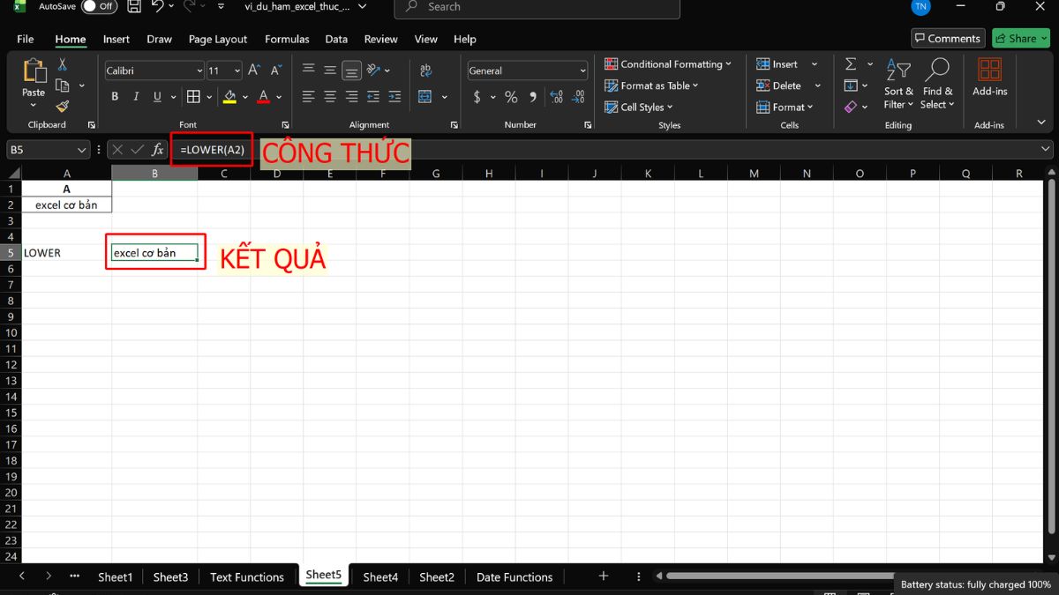The width and height of the screenshot is (1059, 595).
Task: Click the Borders icon
Action: click(193, 97)
